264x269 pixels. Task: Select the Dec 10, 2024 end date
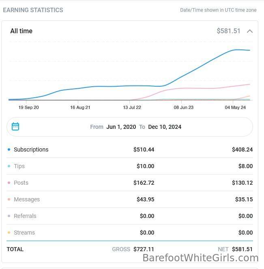pos(165,127)
